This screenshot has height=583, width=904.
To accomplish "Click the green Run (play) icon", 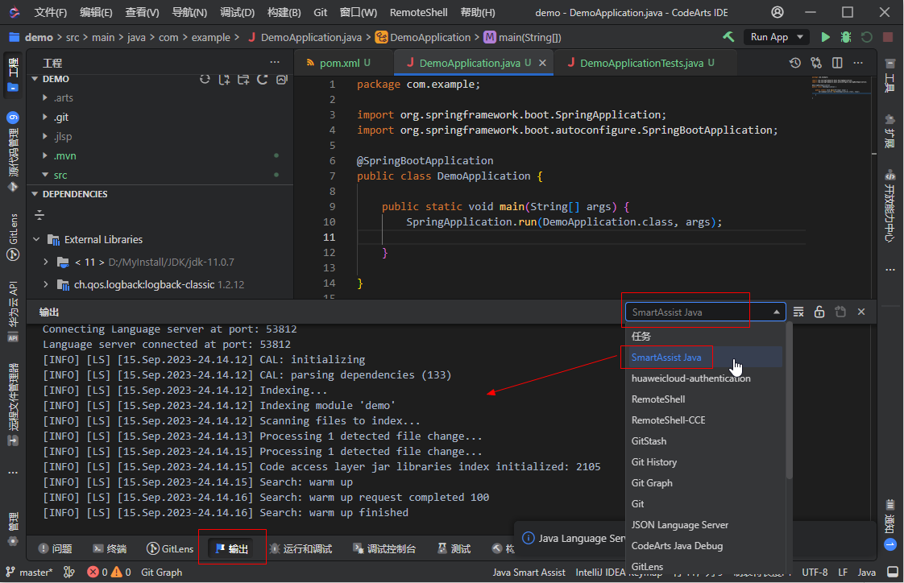I will pyautogui.click(x=825, y=36).
